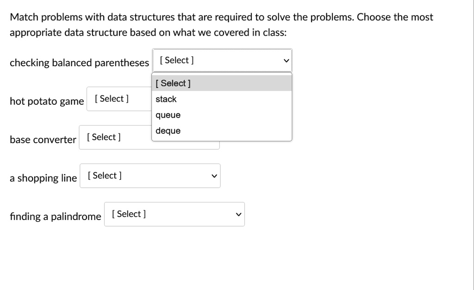Viewport: 474px width, 290px height.
Task: Click the chevron arrow on the parentheses dropdown
Action: (x=286, y=61)
